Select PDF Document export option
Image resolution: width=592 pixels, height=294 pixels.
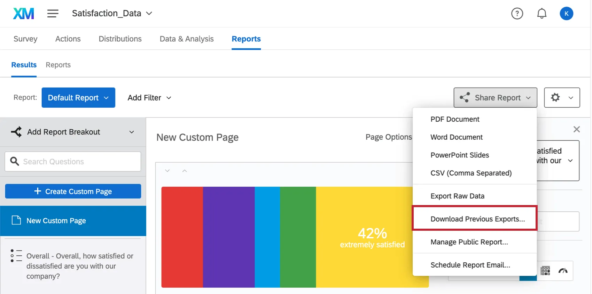tap(455, 119)
